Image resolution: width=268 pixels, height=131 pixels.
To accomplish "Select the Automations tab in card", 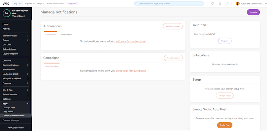I will (x=50, y=35).
